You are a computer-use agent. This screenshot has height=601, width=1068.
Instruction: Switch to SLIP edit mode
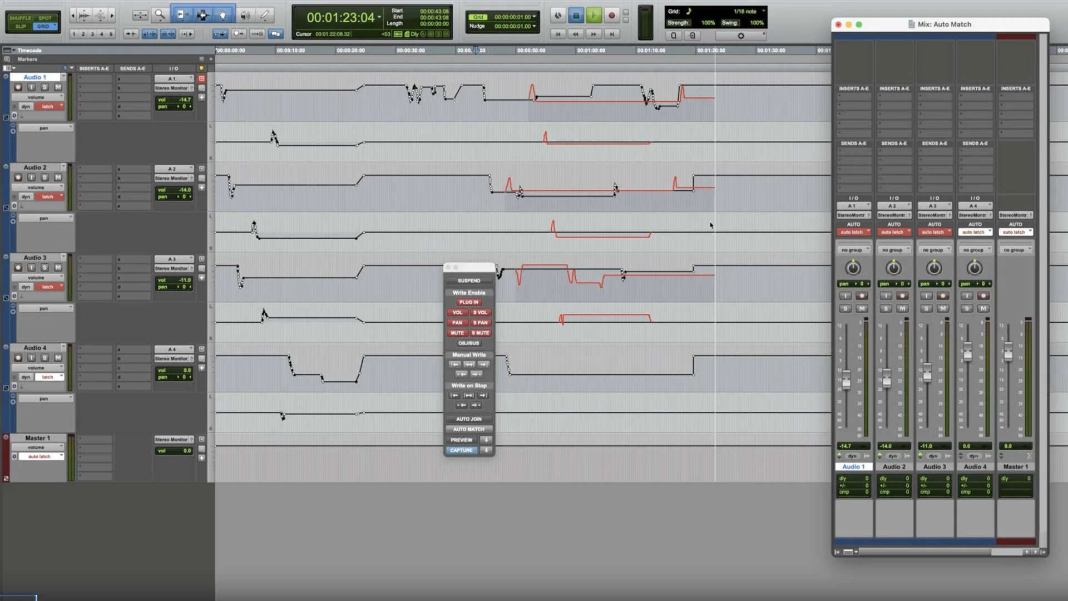tap(21, 26)
